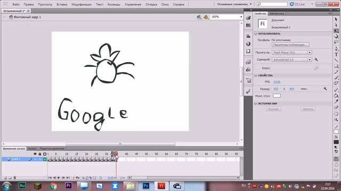The height and width of the screenshot is (191, 341).
Task: Click the Edit Scene clapper icon
Action: click(199, 17)
